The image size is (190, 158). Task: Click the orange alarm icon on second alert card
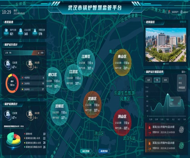[x=149, y=143]
